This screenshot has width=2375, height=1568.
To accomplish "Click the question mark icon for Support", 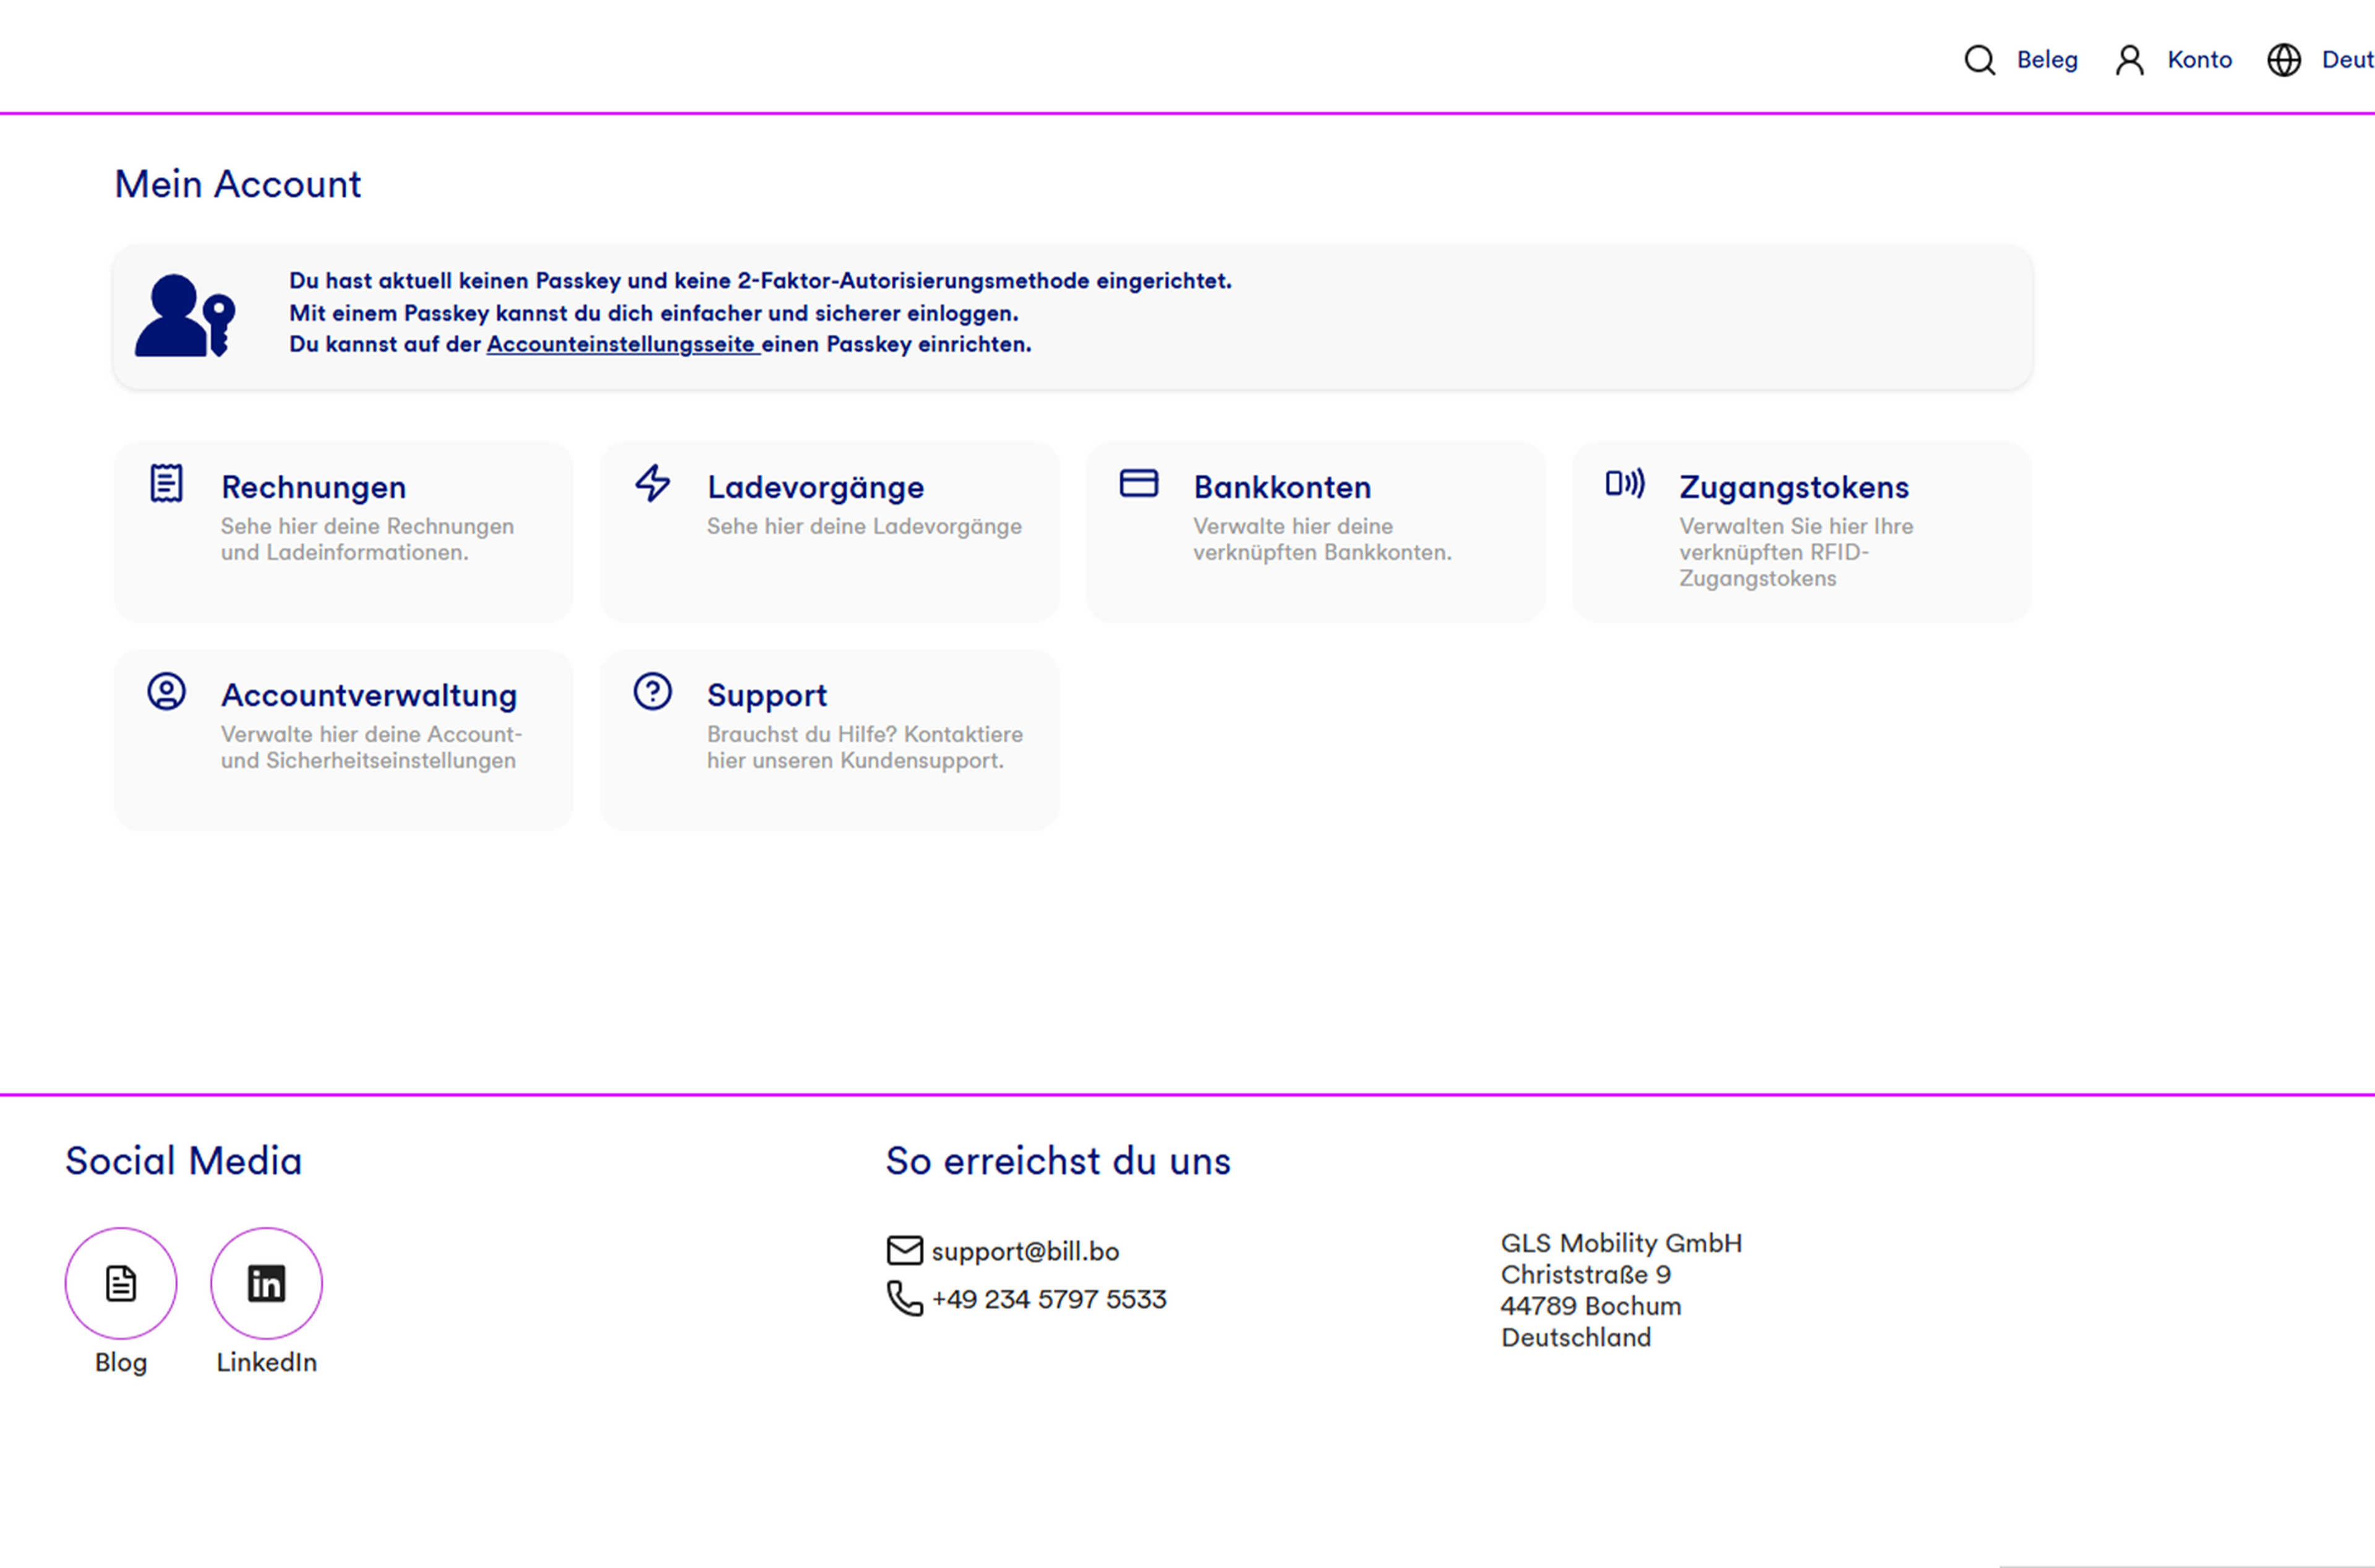I will [653, 691].
